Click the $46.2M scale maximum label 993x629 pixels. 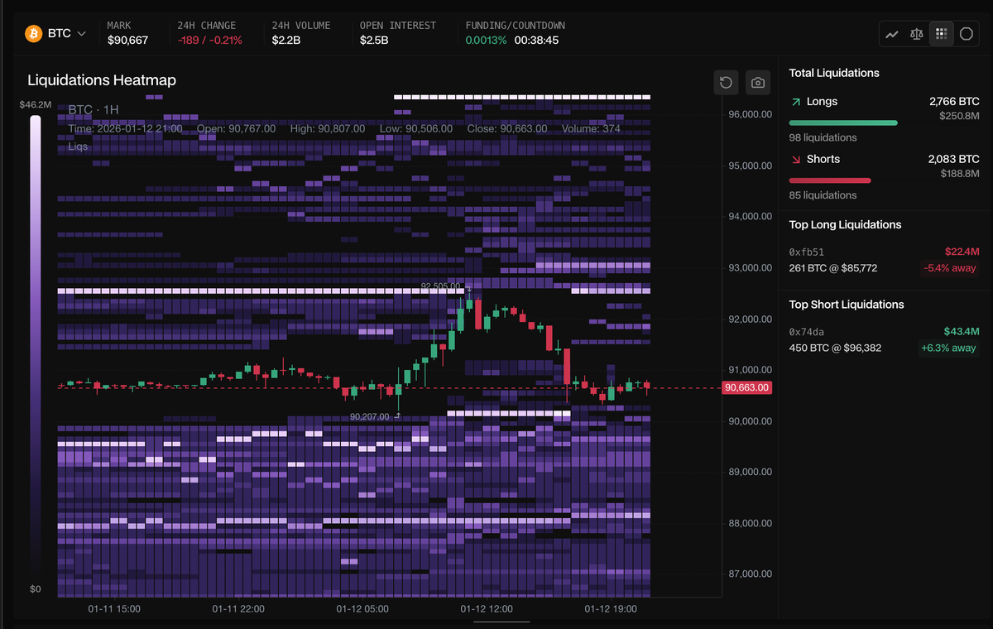36,105
